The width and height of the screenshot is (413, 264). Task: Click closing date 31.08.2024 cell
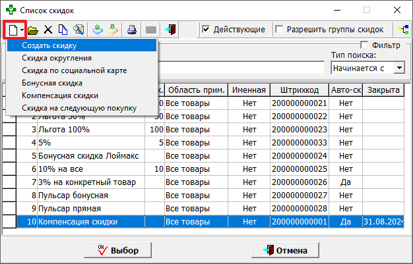[x=383, y=221]
